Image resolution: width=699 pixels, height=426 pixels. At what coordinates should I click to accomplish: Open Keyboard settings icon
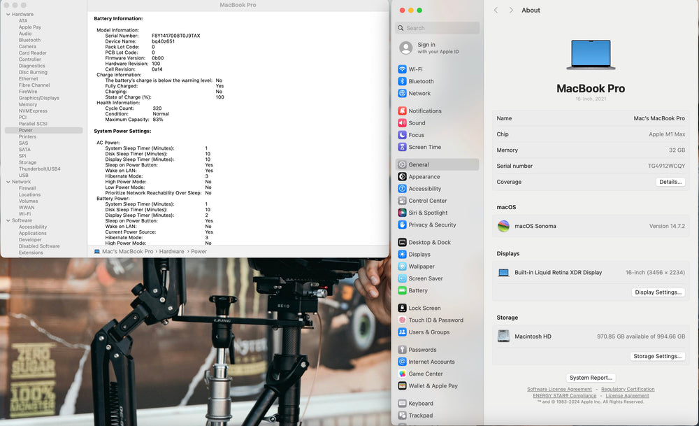pos(402,403)
